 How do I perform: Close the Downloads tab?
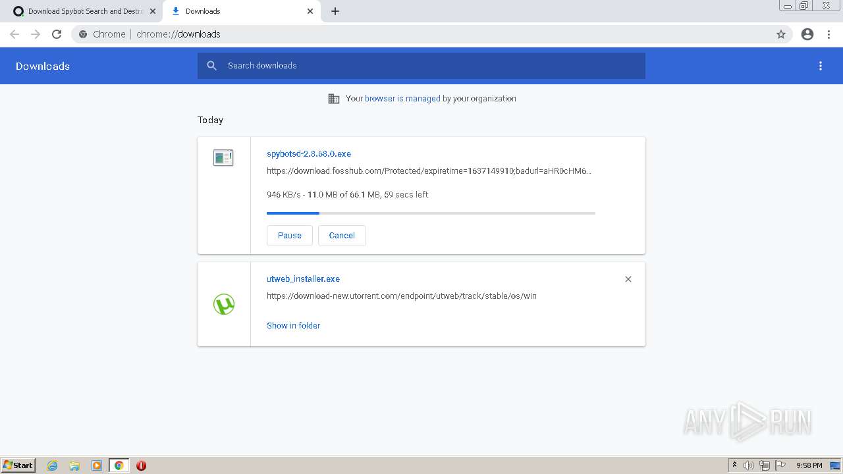click(310, 11)
